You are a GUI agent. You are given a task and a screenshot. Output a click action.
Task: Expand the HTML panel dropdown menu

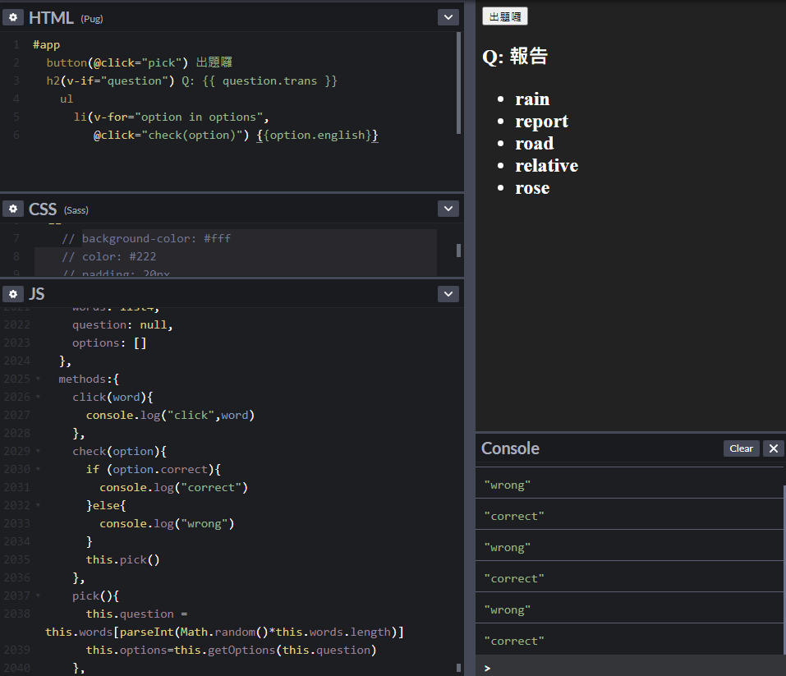tap(448, 17)
